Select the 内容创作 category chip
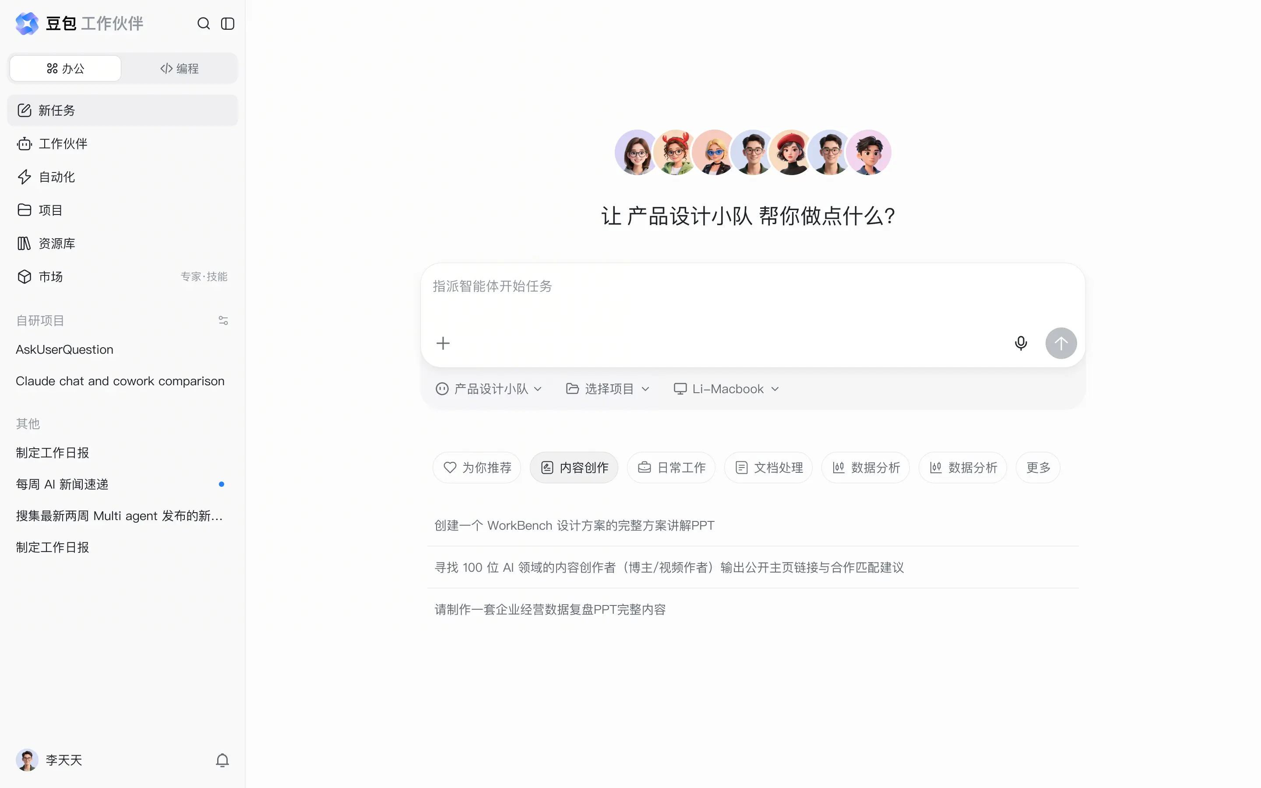Screen dimensions: 1261x788 click(x=574, y=468)
